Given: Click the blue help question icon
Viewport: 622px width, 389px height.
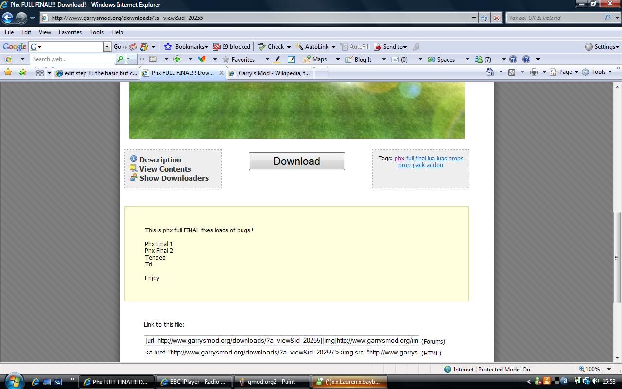Looking at the screenshot, I should (x=526, y=59).
